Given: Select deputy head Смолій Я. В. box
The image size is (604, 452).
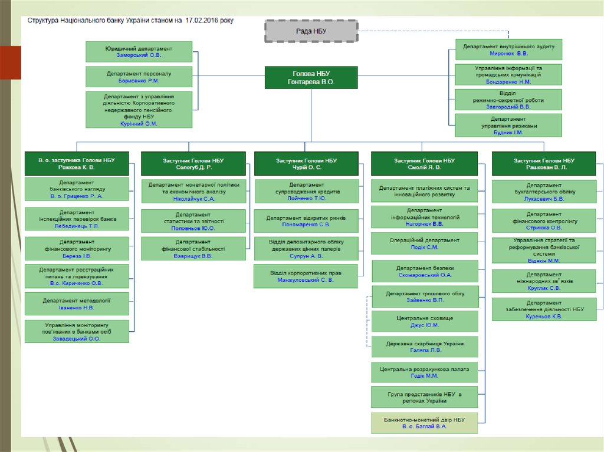Looking at the screenshot, I should 424,163.
